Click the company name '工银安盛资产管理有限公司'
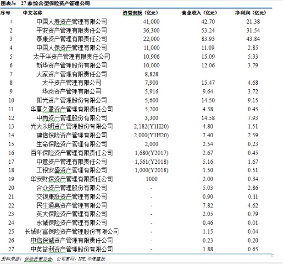The height and width of the screenshot is (264, 283). pyautogui.click(x=72, y=170)
